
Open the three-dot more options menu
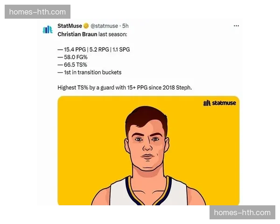click(236, 26)
